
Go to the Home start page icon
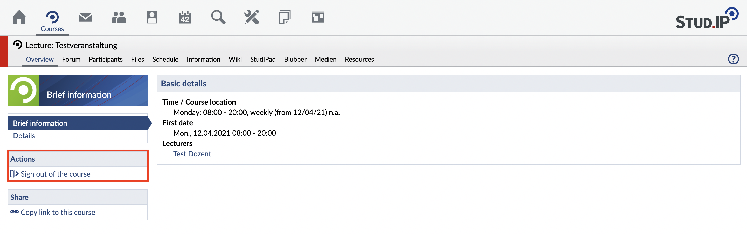pos(19,17)
